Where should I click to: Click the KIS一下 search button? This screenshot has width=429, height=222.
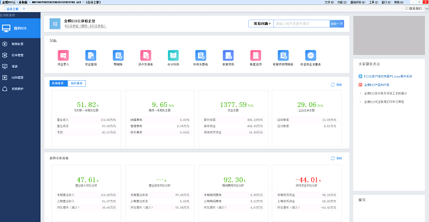click(337, 24)
